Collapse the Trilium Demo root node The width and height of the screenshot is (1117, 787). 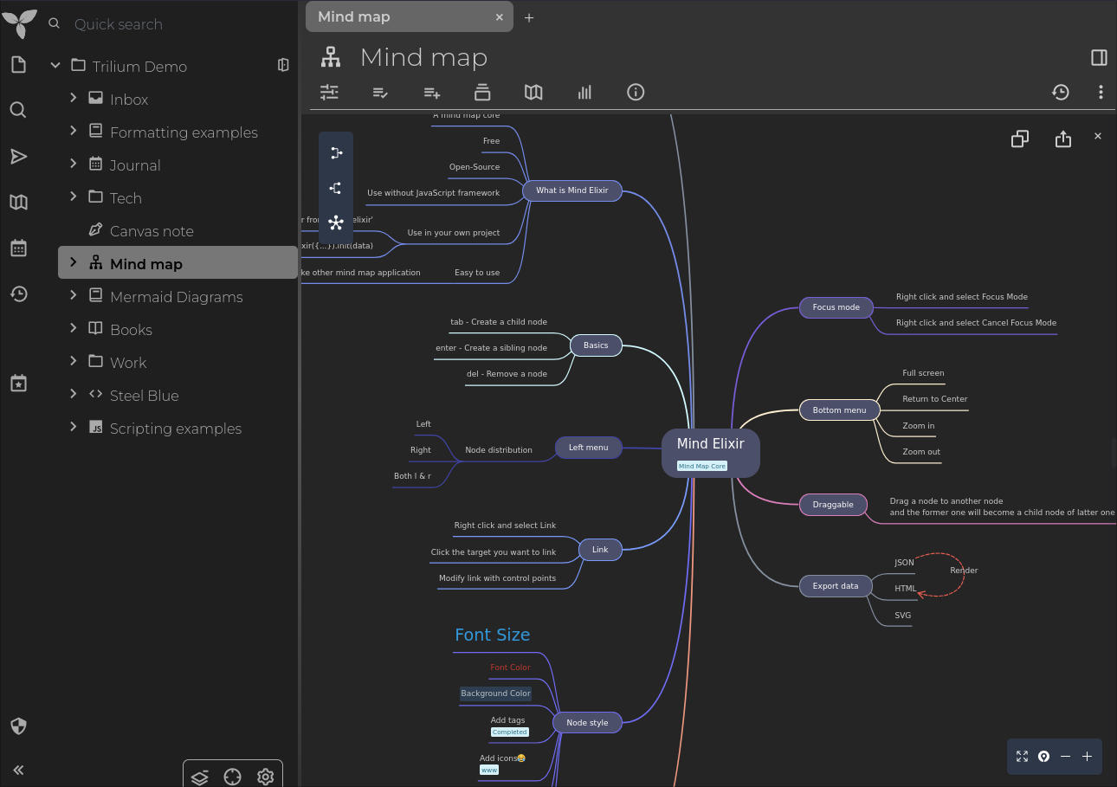click(x=55, y=66)
